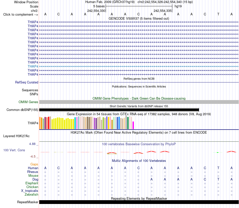Click 'RefSeq genes from NCBI' title
This screenshot has height=208, width=239.
click(139, 79)
